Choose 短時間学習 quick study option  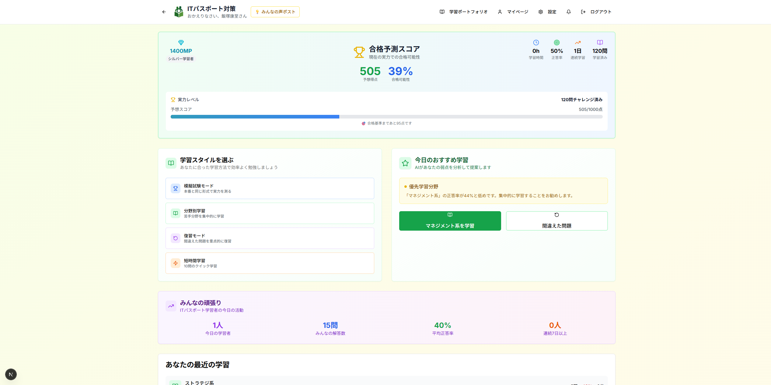point(270,263)
